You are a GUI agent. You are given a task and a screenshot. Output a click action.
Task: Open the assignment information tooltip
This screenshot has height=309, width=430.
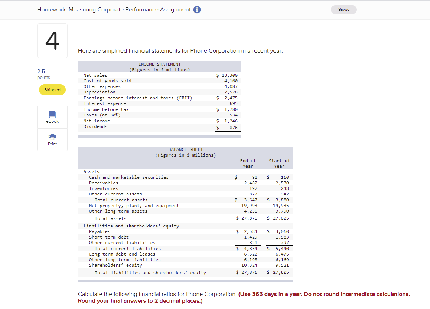coord(197,10)
